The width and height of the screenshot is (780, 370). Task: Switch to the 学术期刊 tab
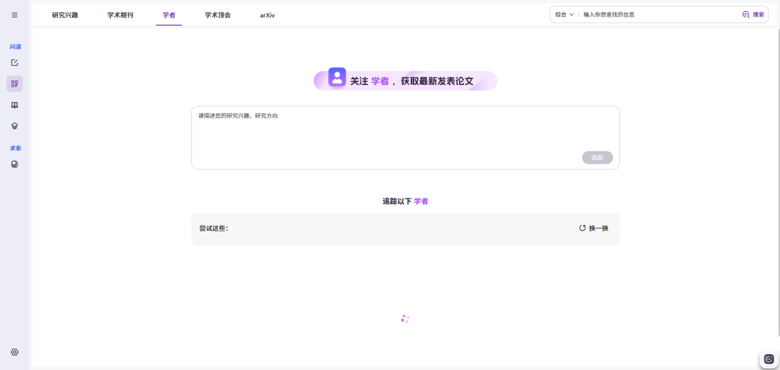[121, 15]
